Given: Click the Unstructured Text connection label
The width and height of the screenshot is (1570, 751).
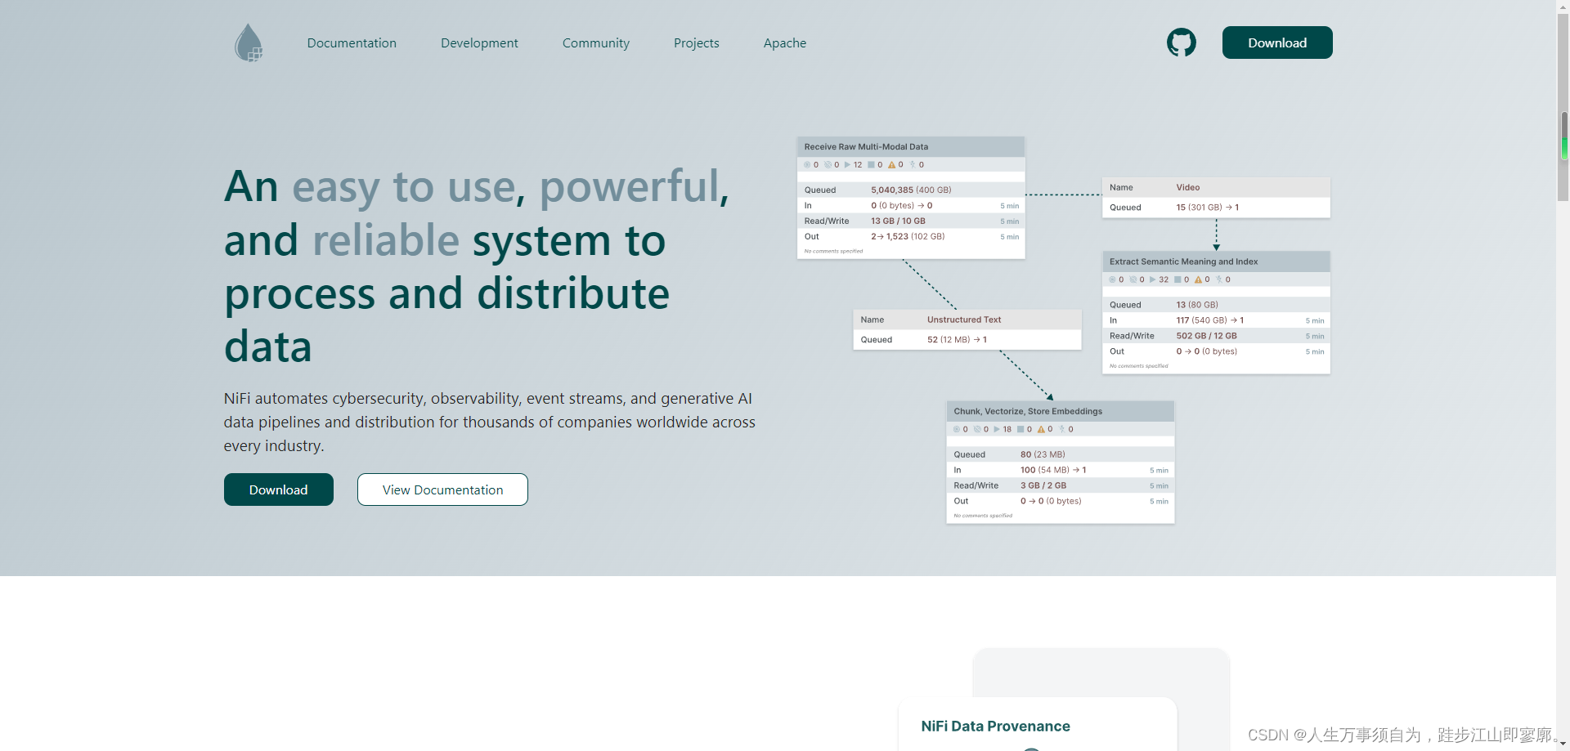Looking at the screenshot, I should 964,320.
